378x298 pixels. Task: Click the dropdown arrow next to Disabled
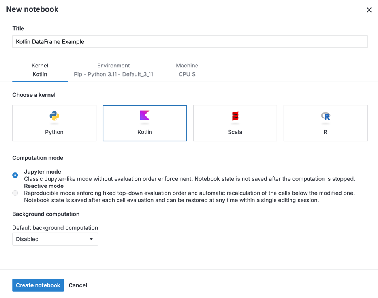[91, 239]
